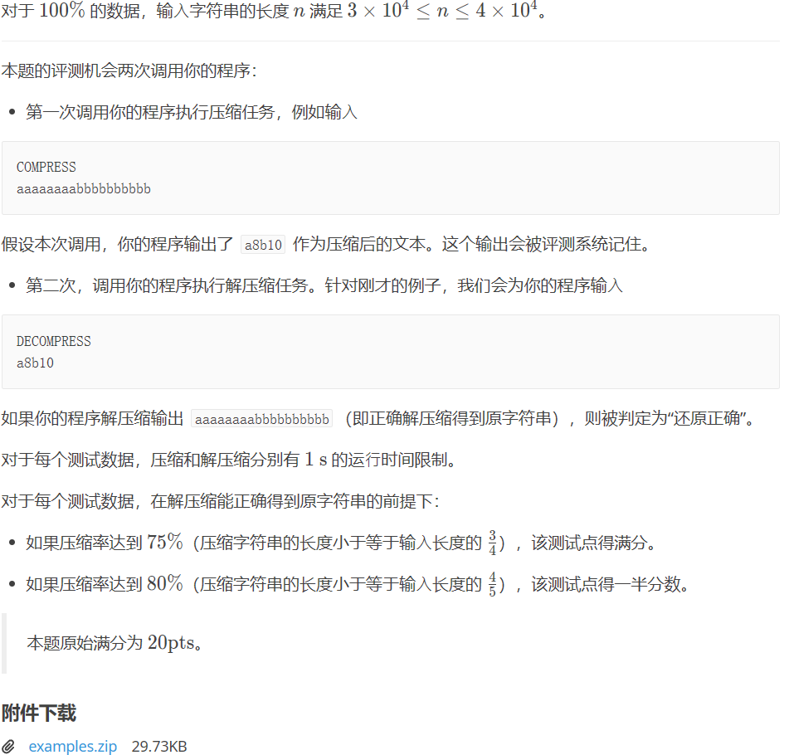Click the inline code string aaaaaaaabbbbbbbbbb
The image size is (789, 755).
click(261, 418)
